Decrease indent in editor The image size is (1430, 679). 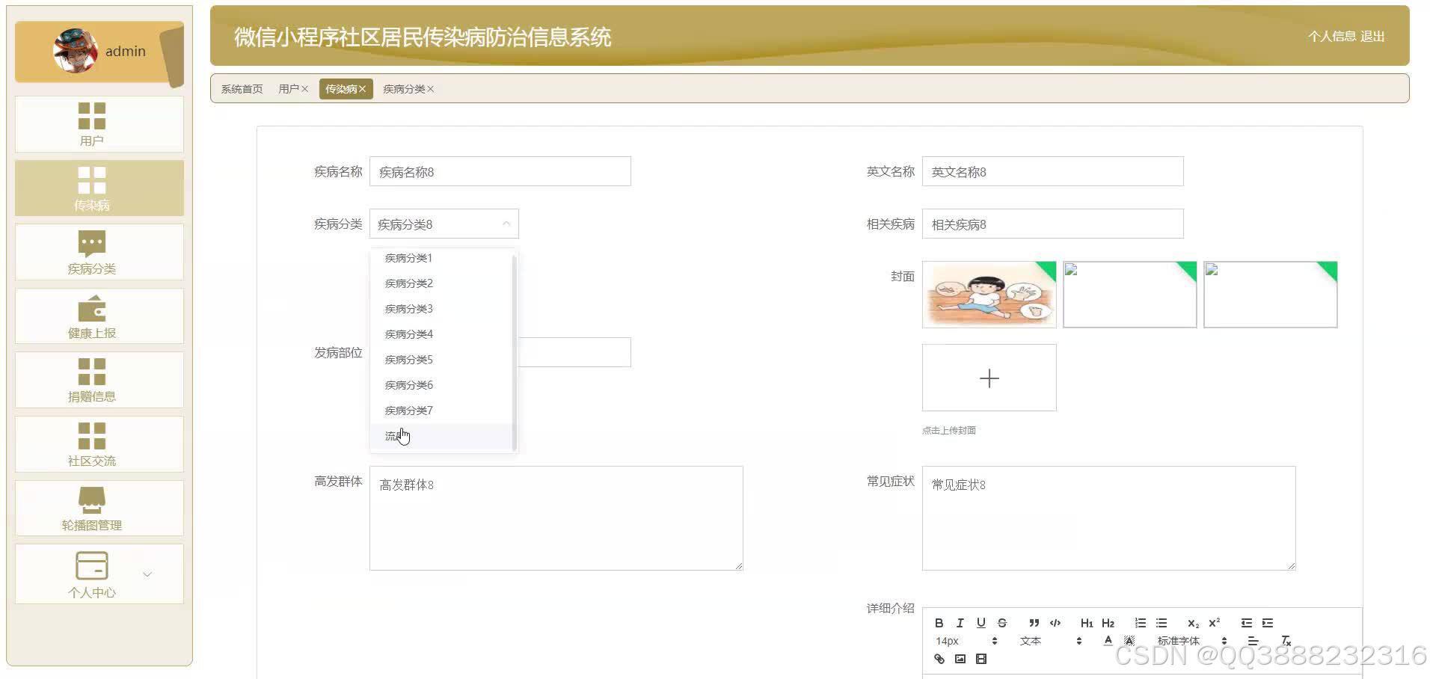(1246, 623)
